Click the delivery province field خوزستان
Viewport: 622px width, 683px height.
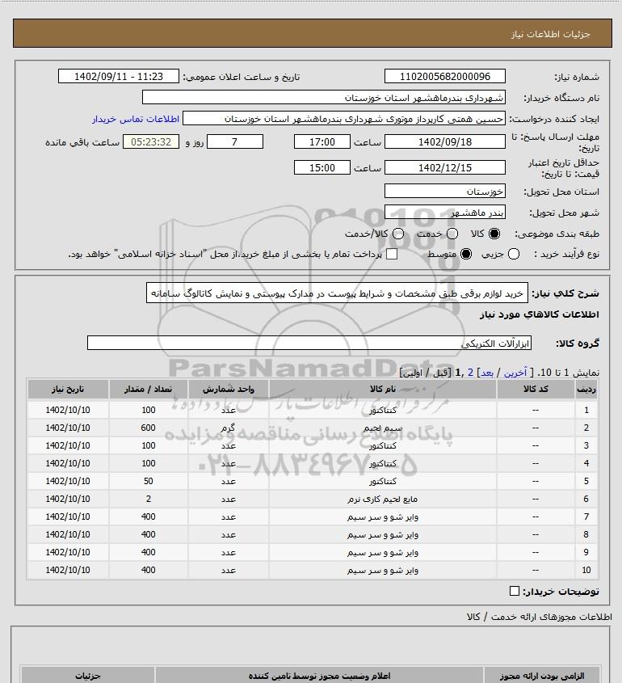(445, 192)
